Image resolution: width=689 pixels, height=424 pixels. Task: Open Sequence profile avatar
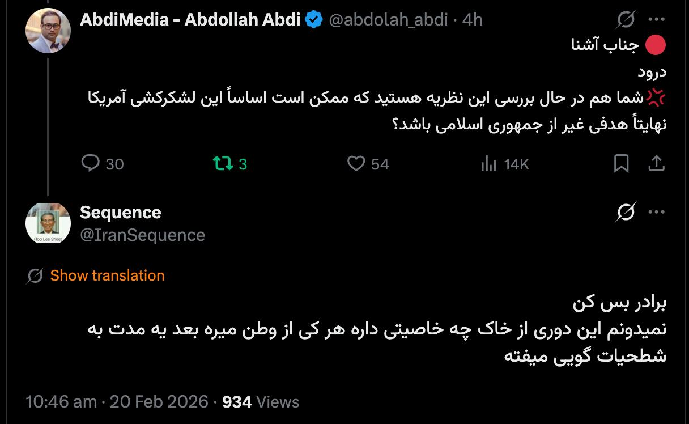point(48,223)
